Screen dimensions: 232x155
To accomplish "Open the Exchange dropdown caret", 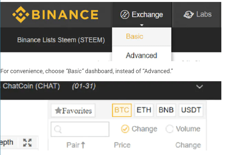I will (142, 25).
